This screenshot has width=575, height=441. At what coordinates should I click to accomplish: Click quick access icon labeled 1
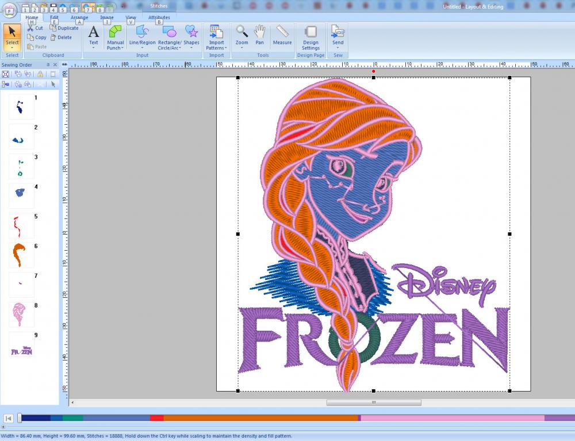pyautogui.click(x=25, y=9)
